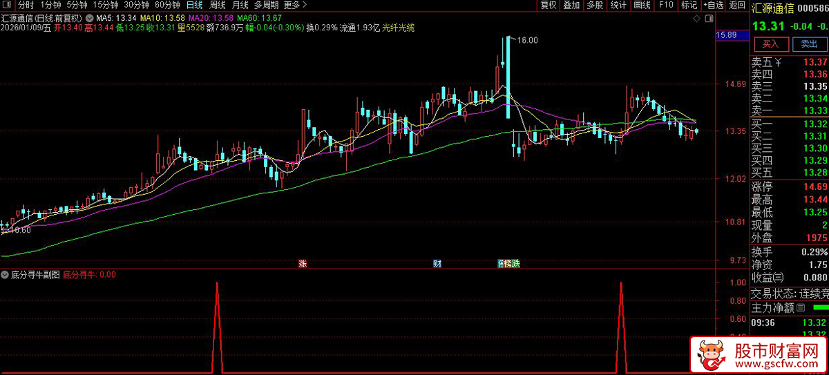The height and width of the screenshot is (375, 829).
Task: Click the chart title 汇源通信(日线.前复权)
Action: point(42,17)
